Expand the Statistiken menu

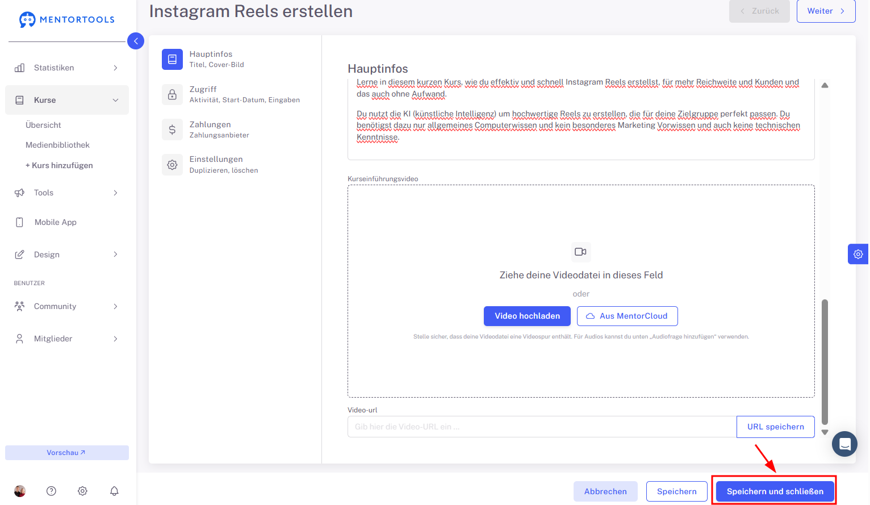[x=67, y=68]
